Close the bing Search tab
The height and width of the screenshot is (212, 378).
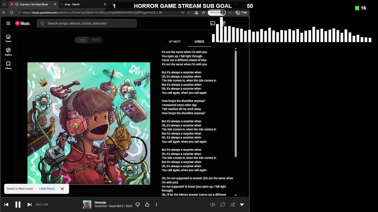[x=105, y=4]
